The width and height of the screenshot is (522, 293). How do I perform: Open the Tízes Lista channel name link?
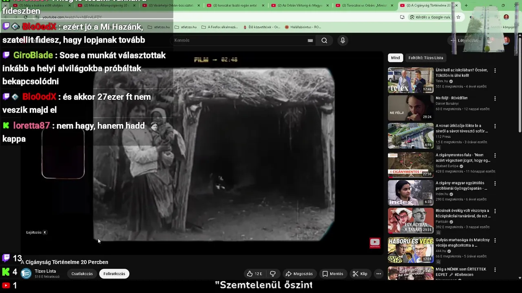45,271
